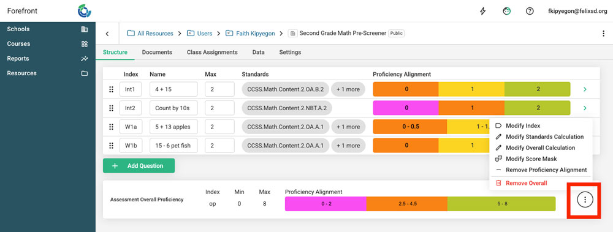Switch to the Class Assignments tab
Viewport: 613px width, 232px height.
click(212, 52)
